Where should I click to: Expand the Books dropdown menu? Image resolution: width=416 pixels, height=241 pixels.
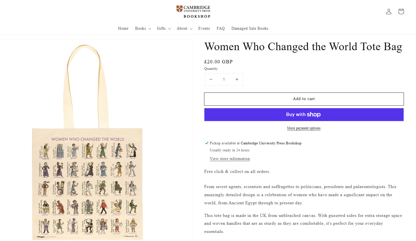click(143, 29)
